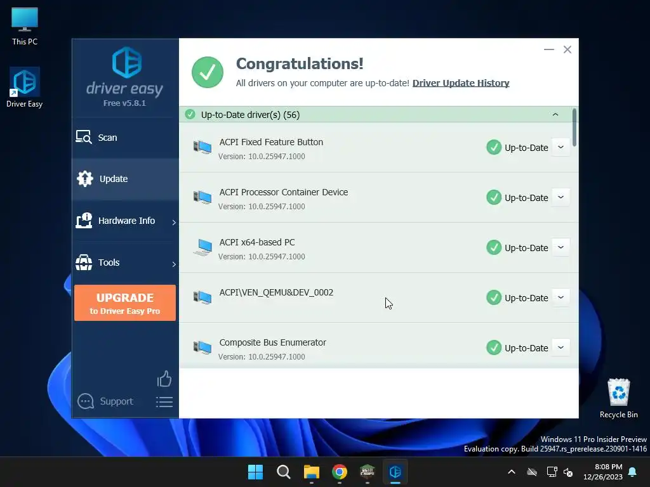The width and height of the screenshot is (650, 487).
Task: Click UPGRADE to Driver Easy Pro button
Action: coord(125,302)
